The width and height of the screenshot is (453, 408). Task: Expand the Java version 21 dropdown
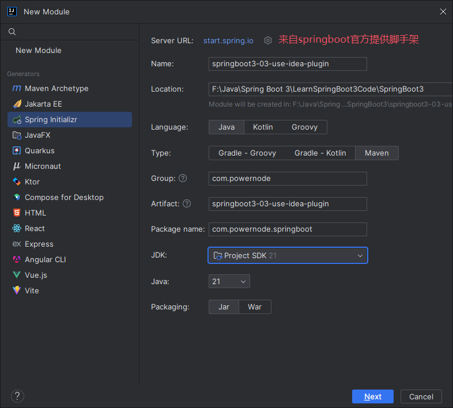coord(229,282)
